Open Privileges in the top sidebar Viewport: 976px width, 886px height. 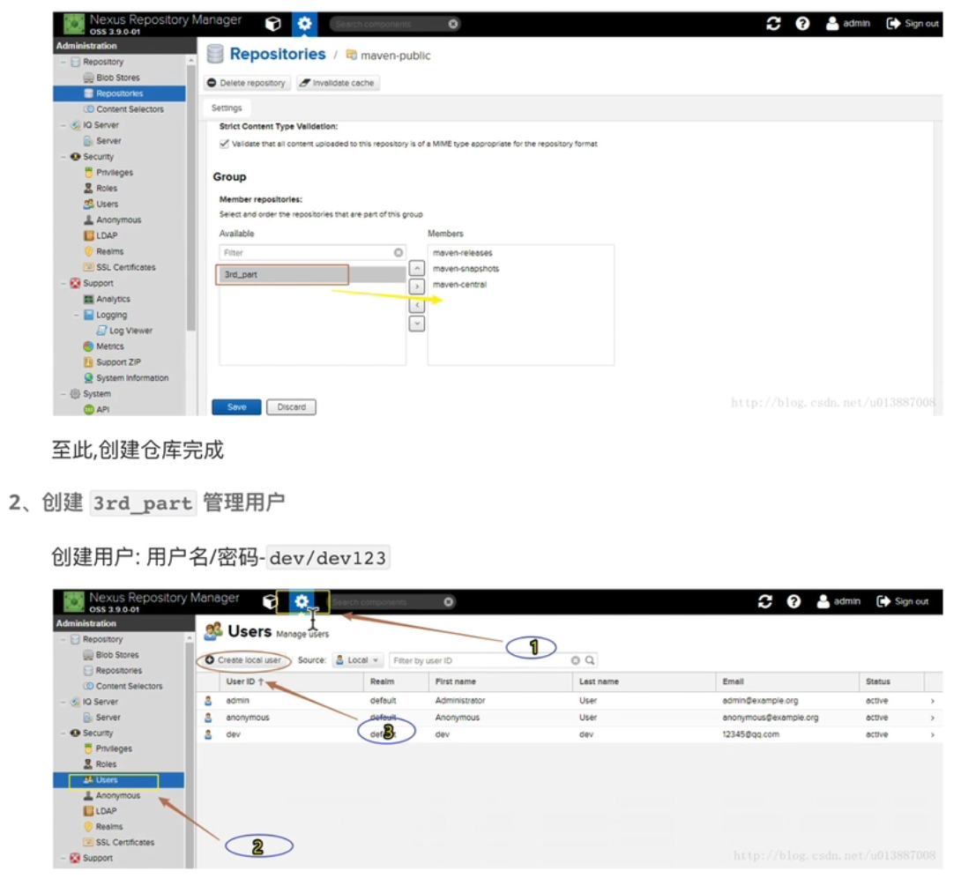tap(115, 172)
